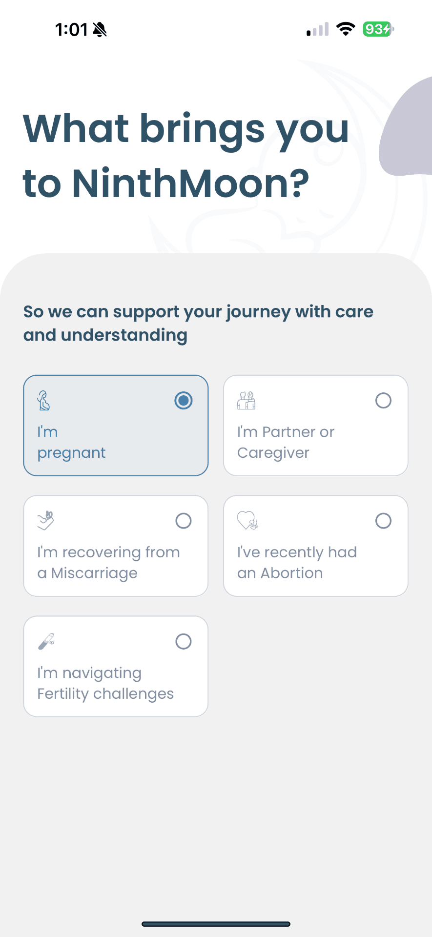Tap the silent mode bell icon

100,30
